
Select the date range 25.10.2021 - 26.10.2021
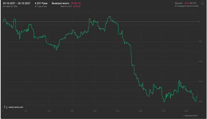click(x=17, y=3)
